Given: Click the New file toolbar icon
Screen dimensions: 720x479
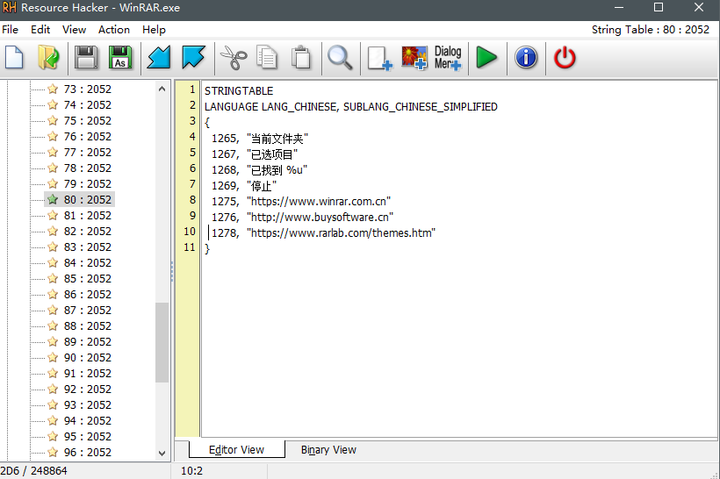Looking at the screenshot, I should 15,59.
